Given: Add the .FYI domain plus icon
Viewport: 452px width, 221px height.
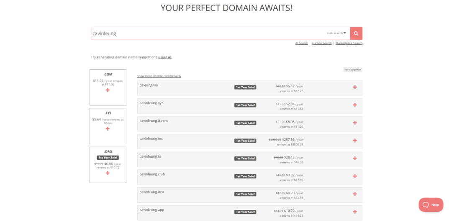Looking at the screenshot, I should 108,129.
